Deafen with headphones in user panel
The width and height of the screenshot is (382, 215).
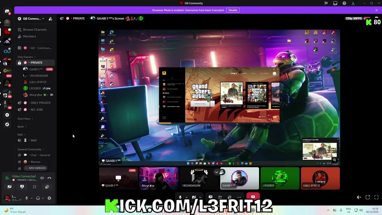pyautogui.click(x=38, y=198)
